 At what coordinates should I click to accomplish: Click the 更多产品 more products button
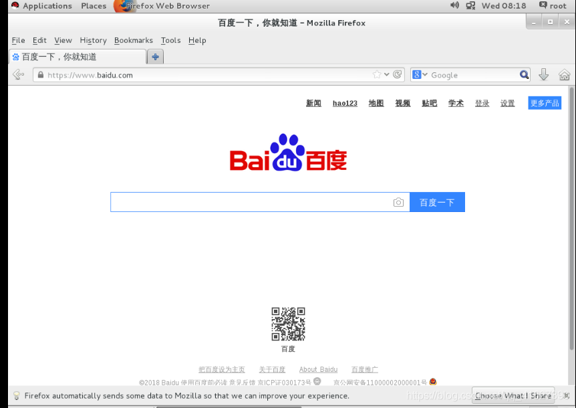coord(545,103)
